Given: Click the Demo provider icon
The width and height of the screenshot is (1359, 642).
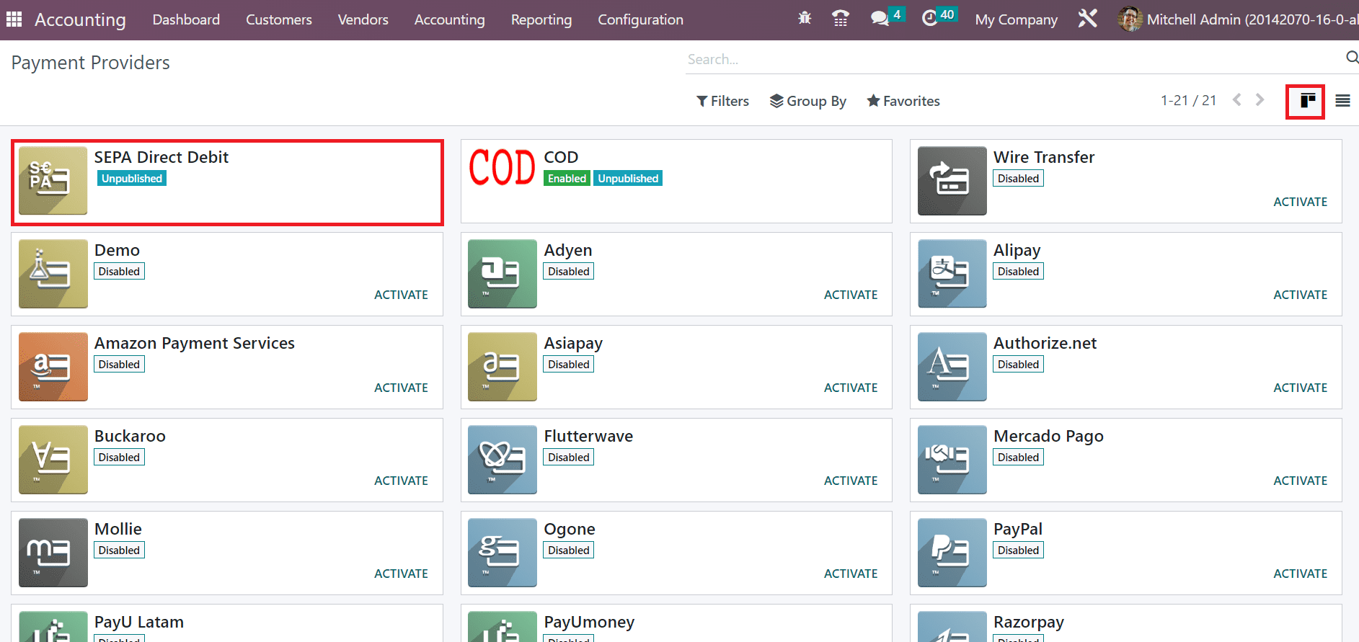Looking at the screenshot, I should tap(53, 274).
